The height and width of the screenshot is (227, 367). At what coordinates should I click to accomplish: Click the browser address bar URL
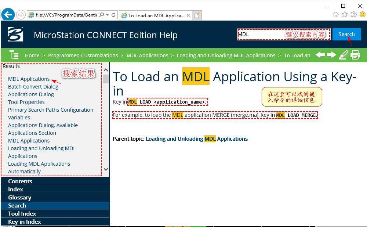tap(66, 15)
